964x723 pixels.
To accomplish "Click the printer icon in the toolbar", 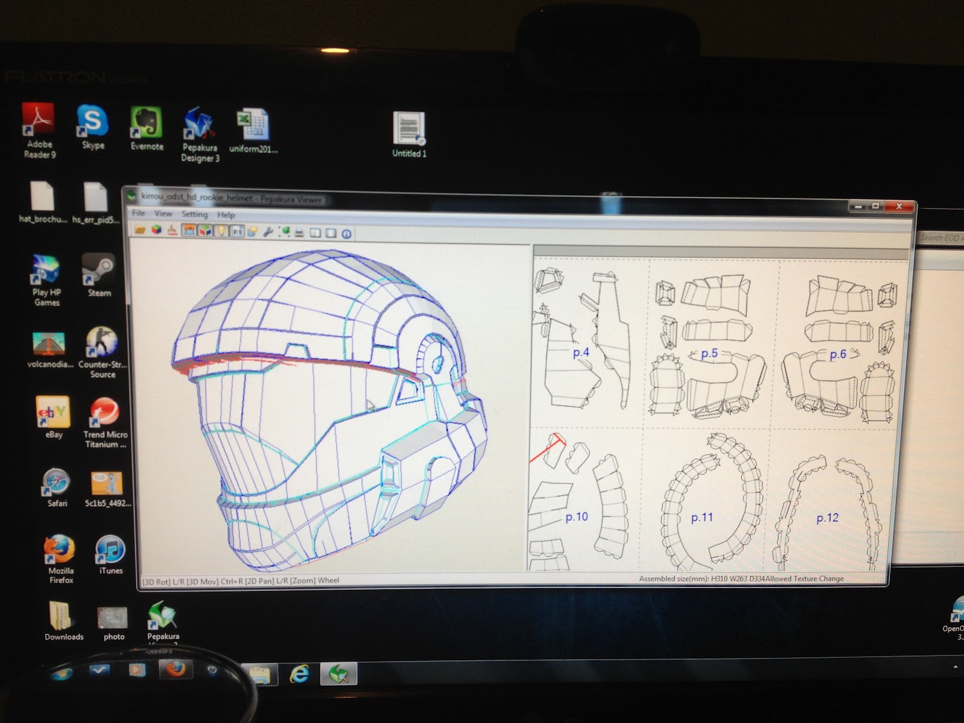I will (x=299, y=233).
